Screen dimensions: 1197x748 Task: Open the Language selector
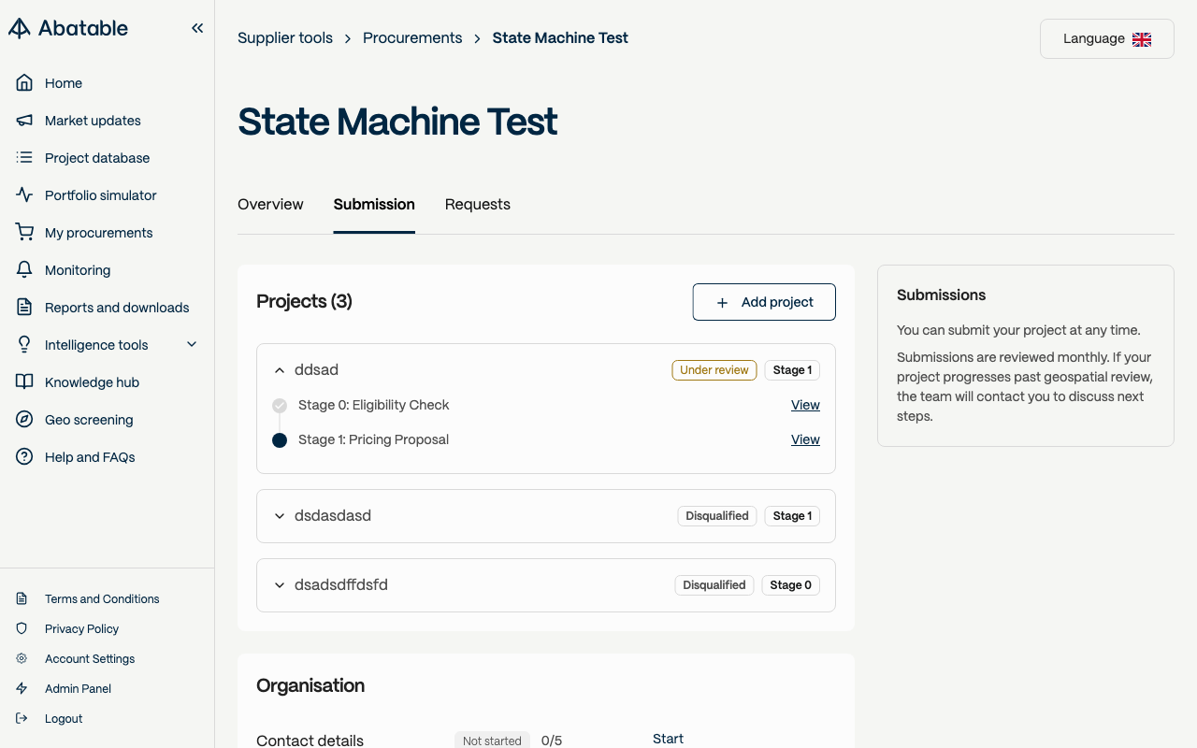[1106, 39]
